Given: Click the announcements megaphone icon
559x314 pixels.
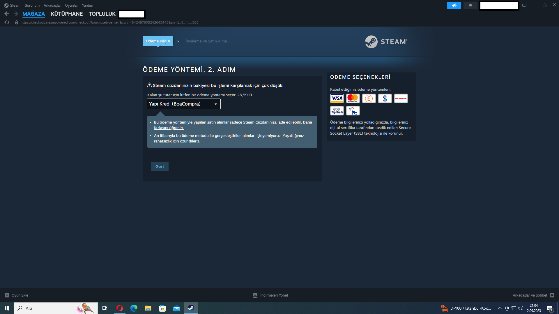Looking at the screenshot, I should click(454, 6).
